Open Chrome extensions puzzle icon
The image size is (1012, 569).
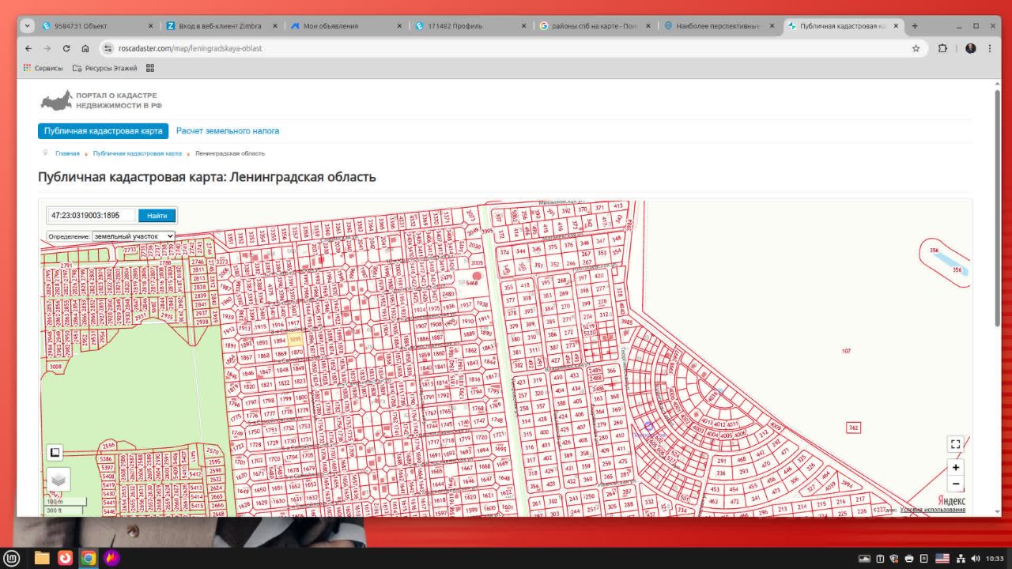pos(942,48)
